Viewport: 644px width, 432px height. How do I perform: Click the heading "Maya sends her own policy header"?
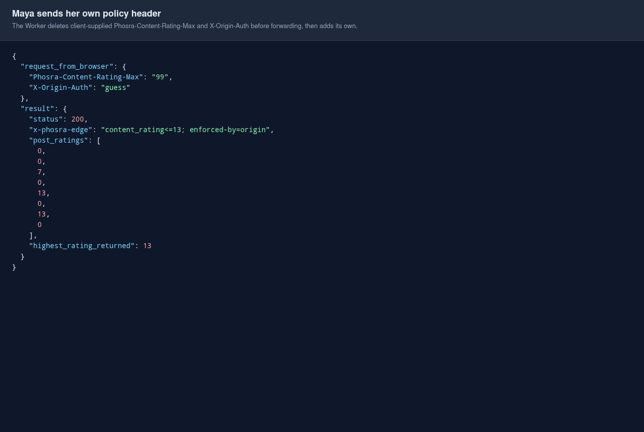point(87,14)
